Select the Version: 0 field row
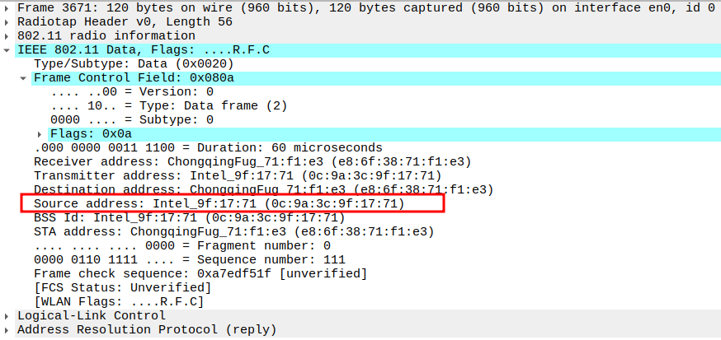This screenshot has height=340, width=721. [132, 91]
